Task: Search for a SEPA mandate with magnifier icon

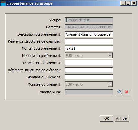Action: pos(120,92)
